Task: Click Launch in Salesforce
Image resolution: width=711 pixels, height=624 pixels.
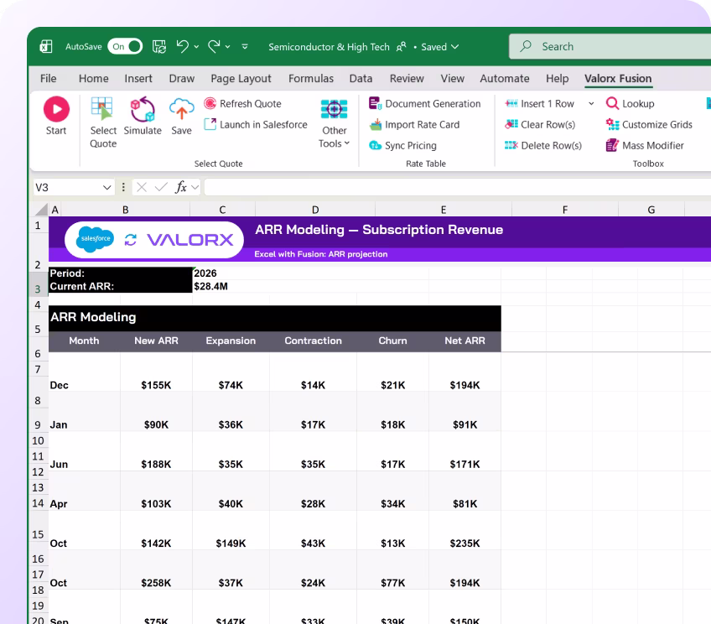Action: click(x=256, y=124)
